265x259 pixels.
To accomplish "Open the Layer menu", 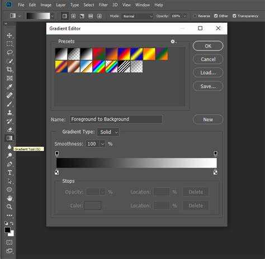I will [61, 5].
